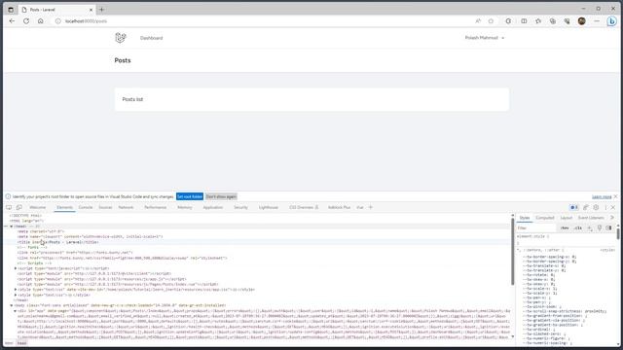
Task: Go back to the previous page
Action: (x=12, y=21)
